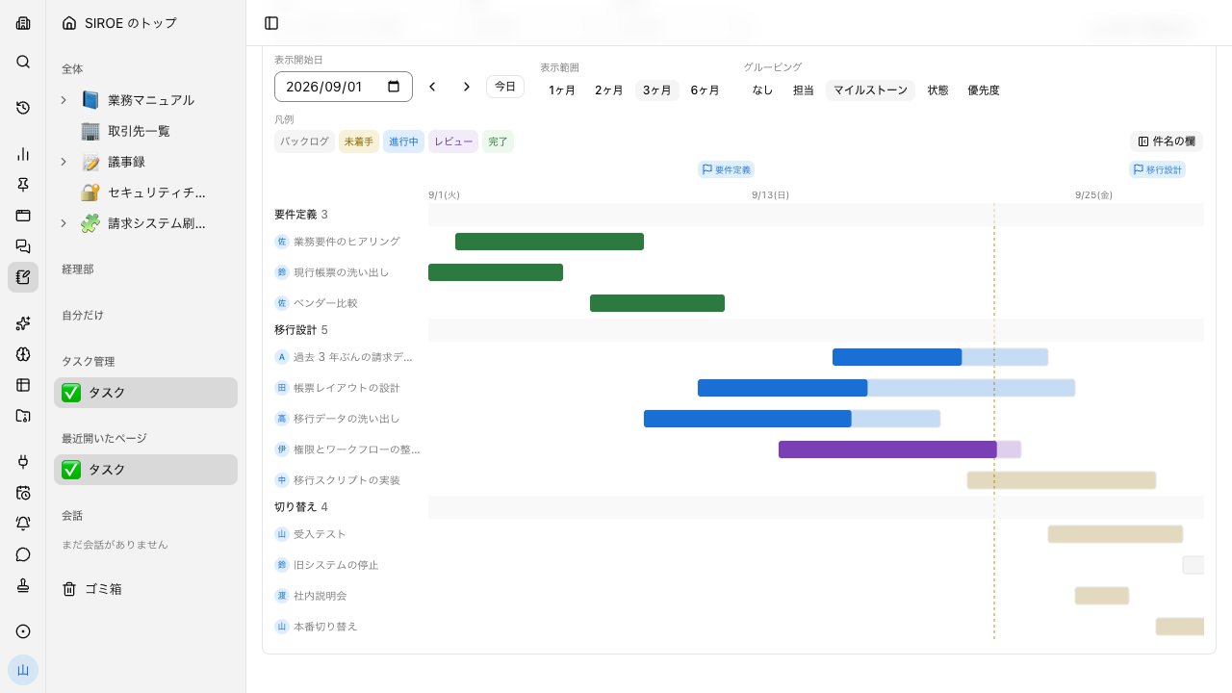Image resolution: width=1232 pixels, height=693 pixels.
Task: Set grouping to なし
Action: [x=762, y=90]
